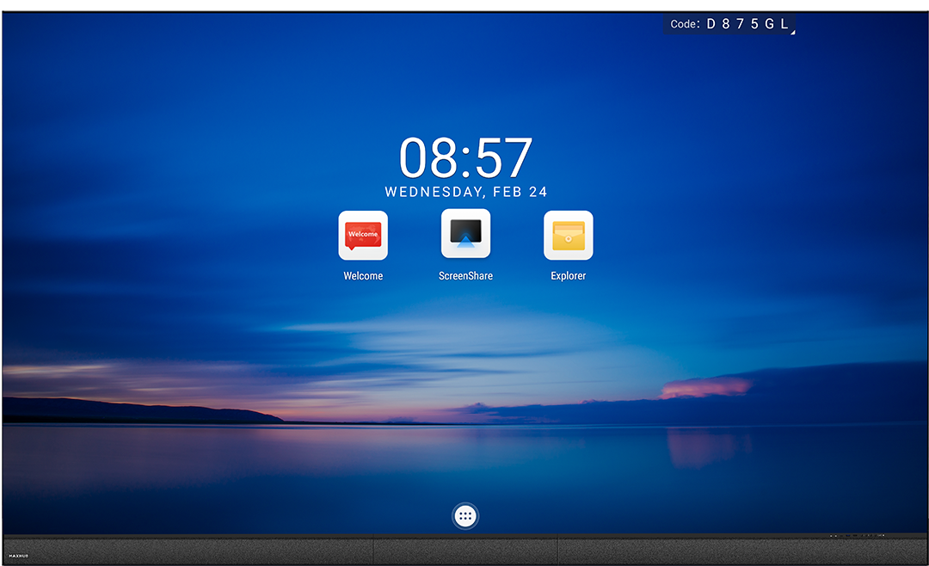Viewport: 929px width, 566px height.
Task: Click the letter "D" in the code
Action: (x=711, y=24)
